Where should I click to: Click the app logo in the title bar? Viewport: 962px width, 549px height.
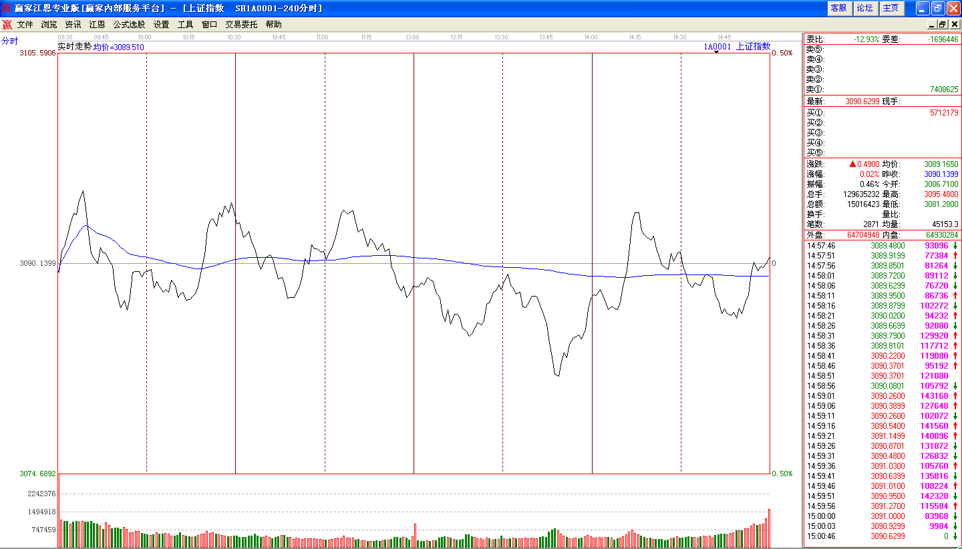pyautogui.click(x=7, y=8)
